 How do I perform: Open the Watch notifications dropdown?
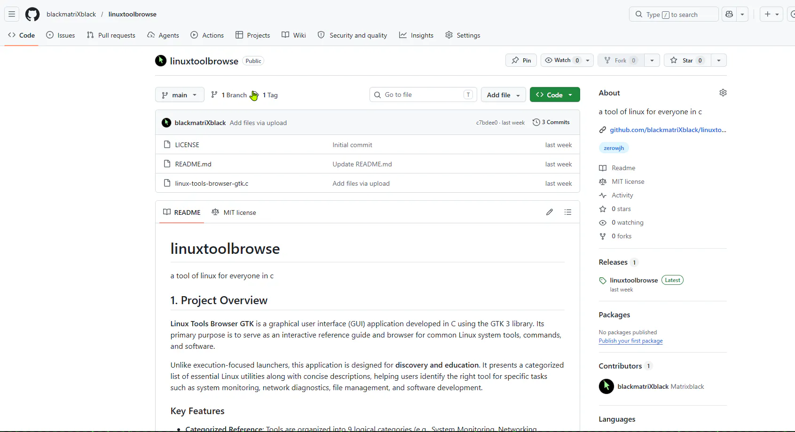point(567,60)
